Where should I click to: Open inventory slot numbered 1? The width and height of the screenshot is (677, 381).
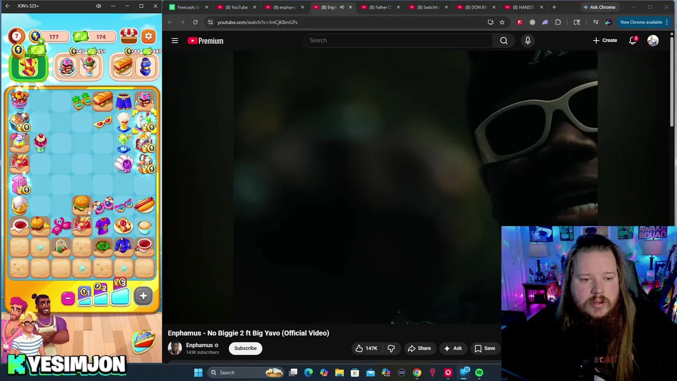click(x=85, y=296)
